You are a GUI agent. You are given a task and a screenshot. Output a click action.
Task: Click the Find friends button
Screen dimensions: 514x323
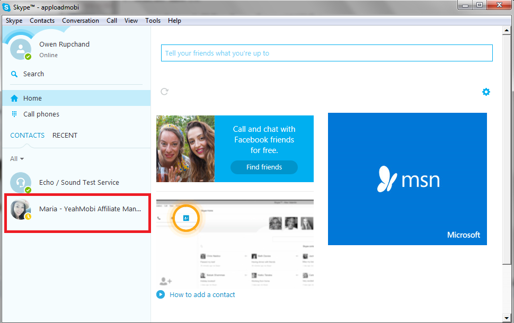(x=264, y=167)
